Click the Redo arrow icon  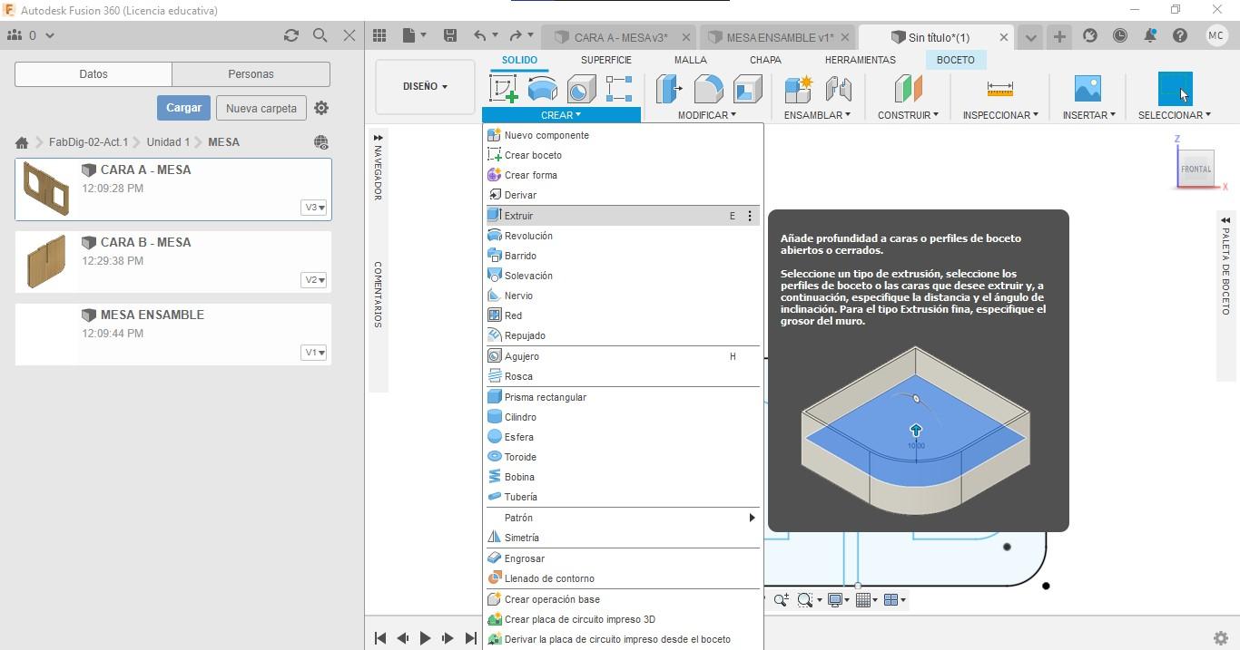tap(516, 35)
